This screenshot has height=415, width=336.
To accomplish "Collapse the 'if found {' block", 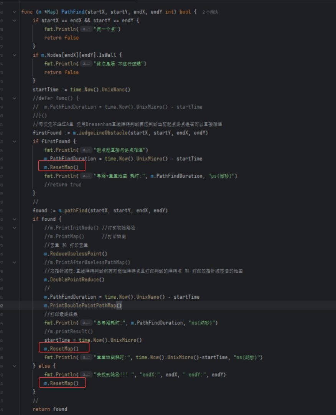I will click(15, 219).
